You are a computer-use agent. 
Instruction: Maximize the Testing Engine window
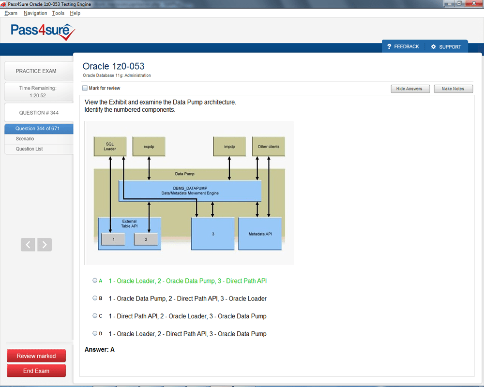pos(459,3)
